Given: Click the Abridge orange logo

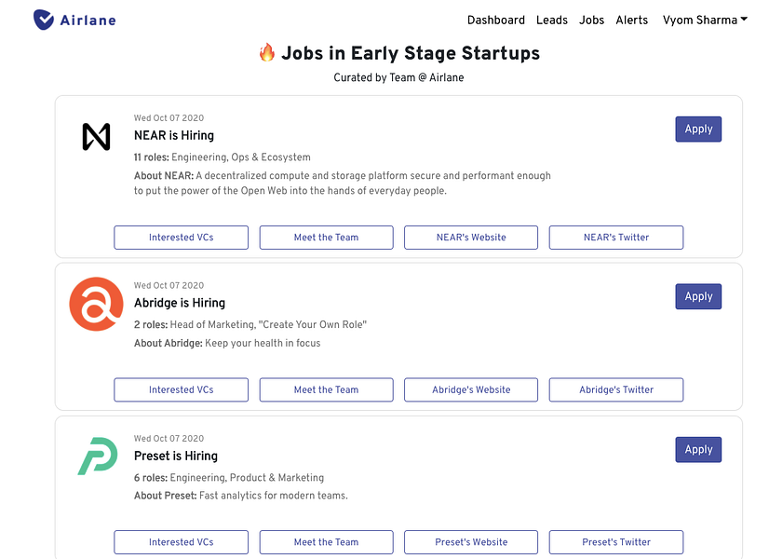Looking at the screenshot, I should [96, 304].
